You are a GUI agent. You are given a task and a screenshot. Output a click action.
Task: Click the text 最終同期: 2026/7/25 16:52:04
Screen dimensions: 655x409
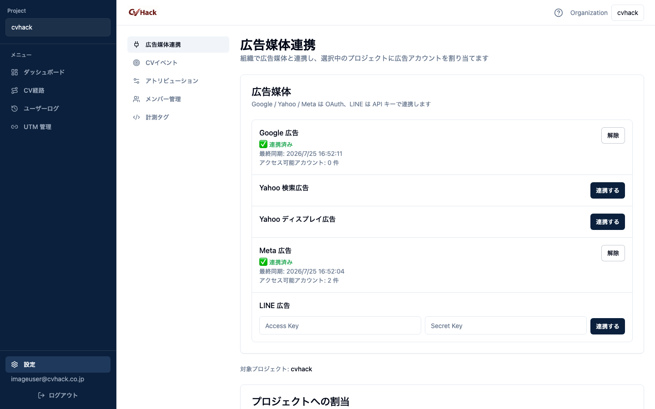(302, 271)
